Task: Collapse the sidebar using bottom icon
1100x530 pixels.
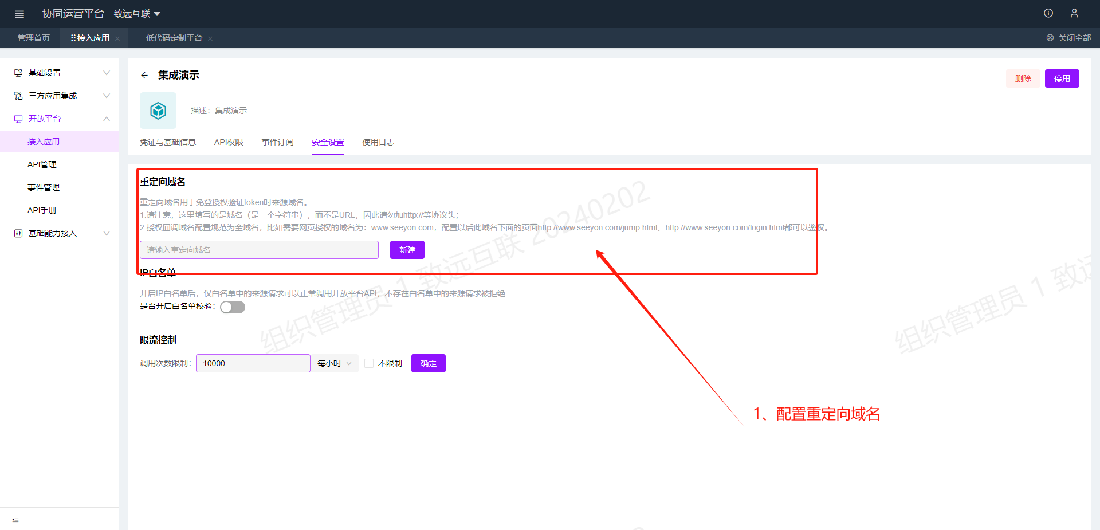Action: tap(15, 519)
